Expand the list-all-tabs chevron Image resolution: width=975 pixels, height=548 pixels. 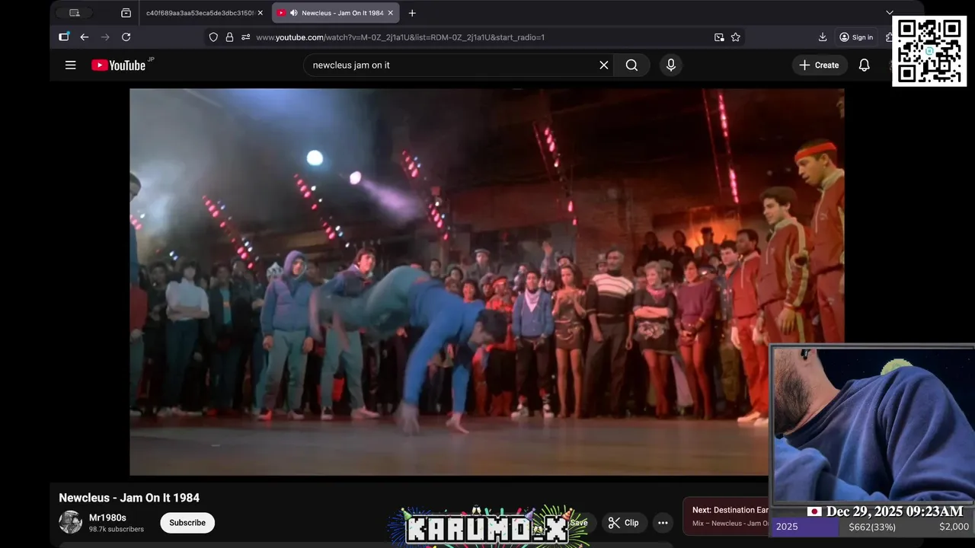click(x=889, y=13)
